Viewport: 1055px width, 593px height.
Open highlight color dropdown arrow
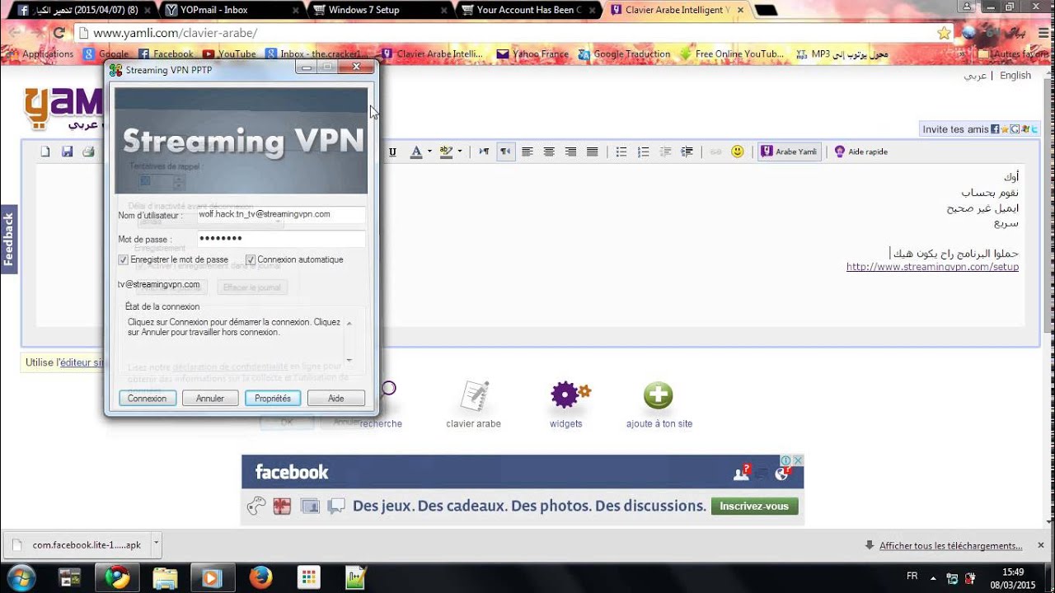tap(460, 152)
